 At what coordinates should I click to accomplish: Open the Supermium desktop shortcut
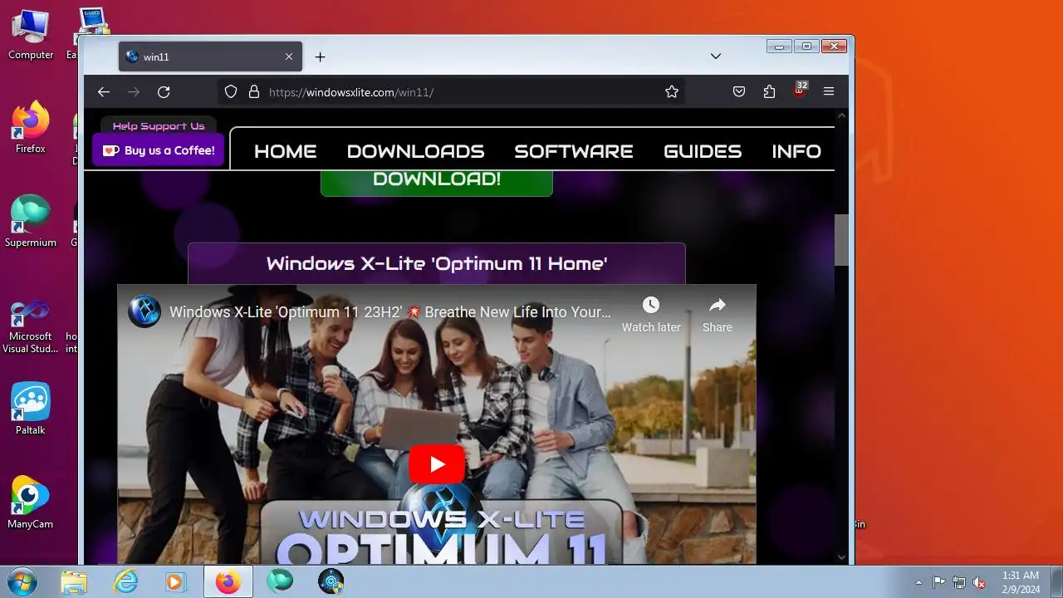tap(31, 222)
